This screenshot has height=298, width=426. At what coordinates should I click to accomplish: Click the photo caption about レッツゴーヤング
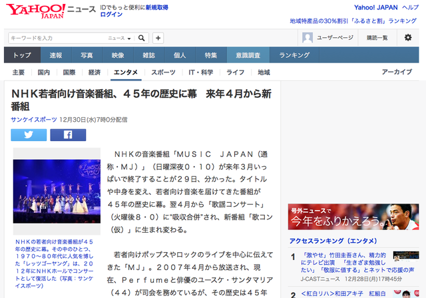55,263
